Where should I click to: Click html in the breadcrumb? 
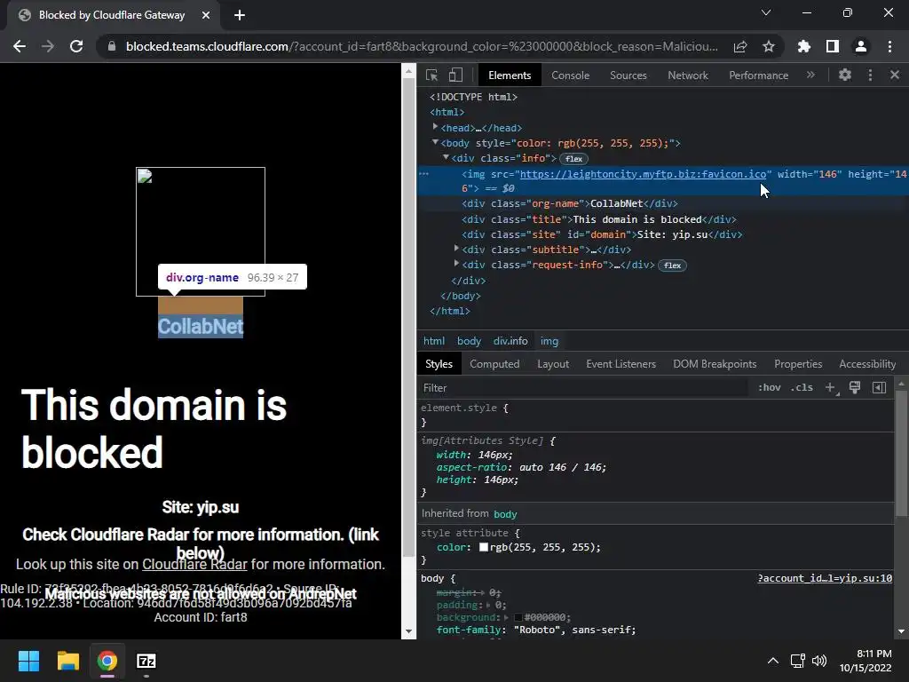pyautogui.click(x=433, y=341)
